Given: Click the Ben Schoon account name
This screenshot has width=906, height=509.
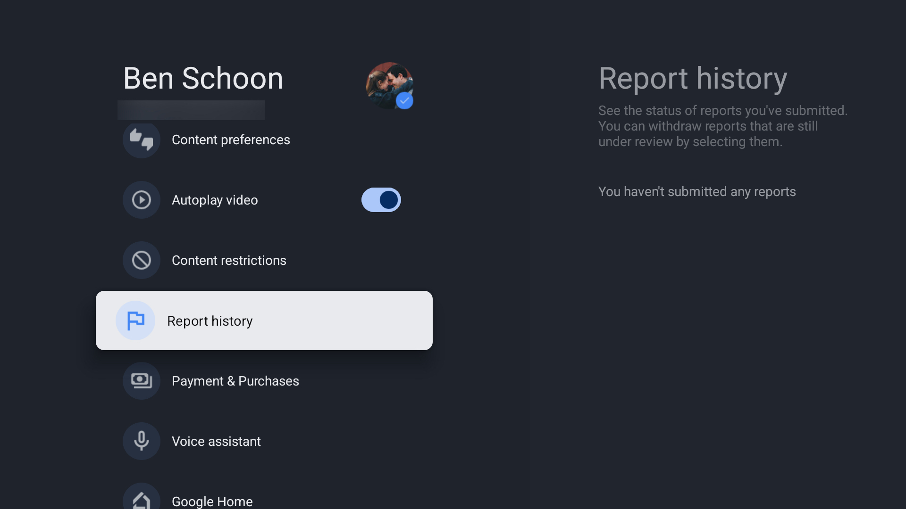Looking at the screenshot, I should (203, 78).
